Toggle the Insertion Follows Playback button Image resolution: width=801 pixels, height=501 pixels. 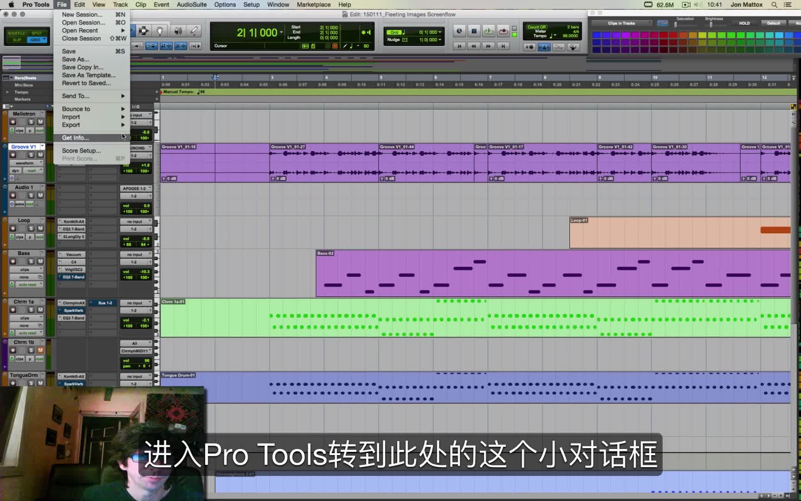pos(196,46)
